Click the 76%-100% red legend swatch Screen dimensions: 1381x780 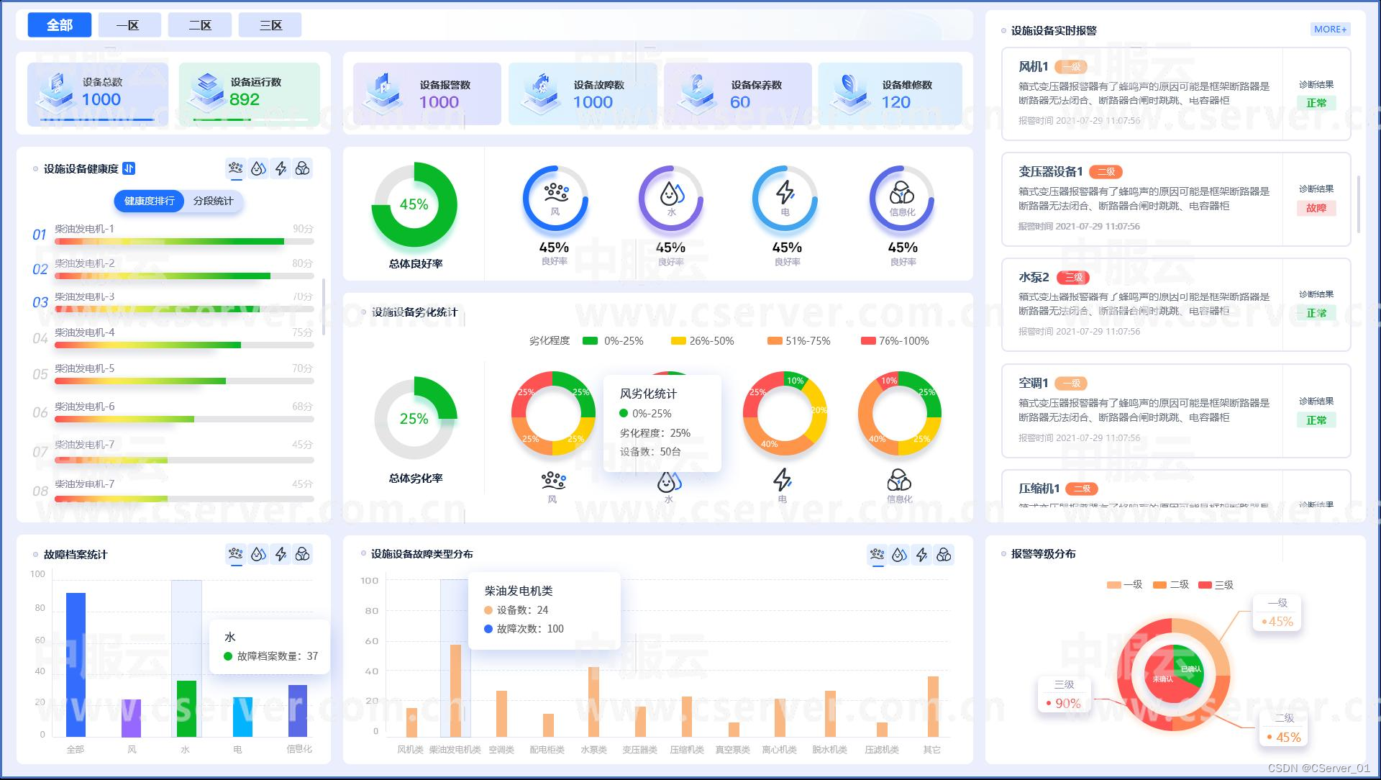pyautogui.click(x=868, y=341)
